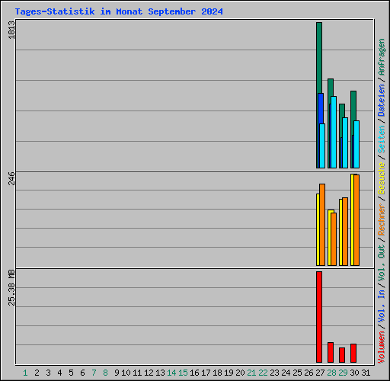Click day 15 on the x-axis

pyautogui.click(x=183, y=373)
